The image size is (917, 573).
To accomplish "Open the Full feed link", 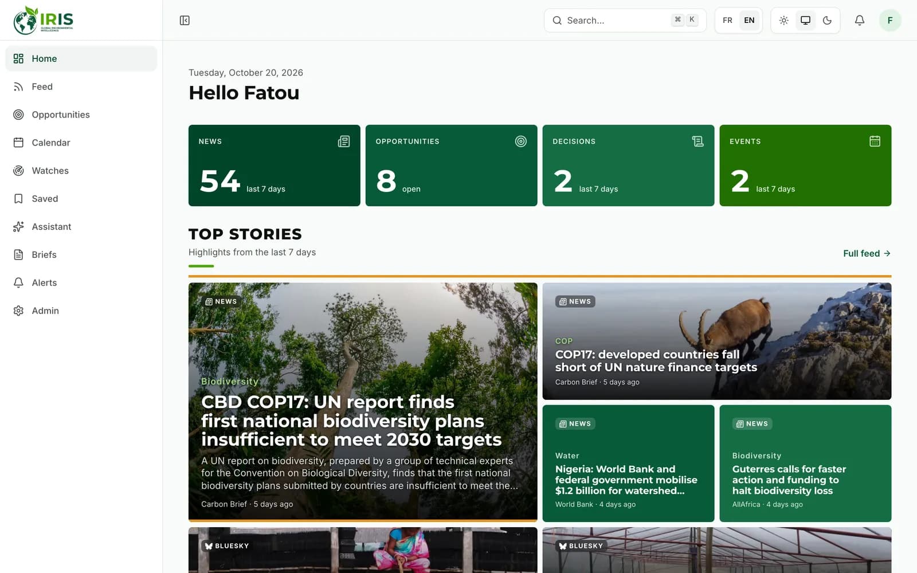I will 867,253.
